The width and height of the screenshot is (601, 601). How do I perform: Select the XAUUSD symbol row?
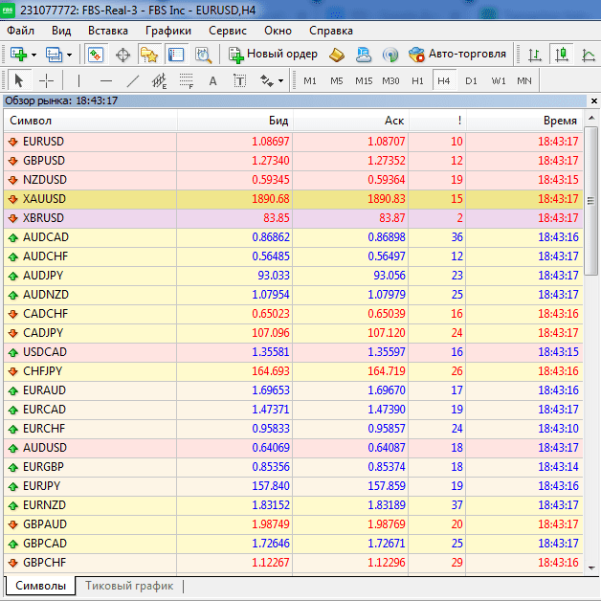pyautogui.click(x=293, y=199)
